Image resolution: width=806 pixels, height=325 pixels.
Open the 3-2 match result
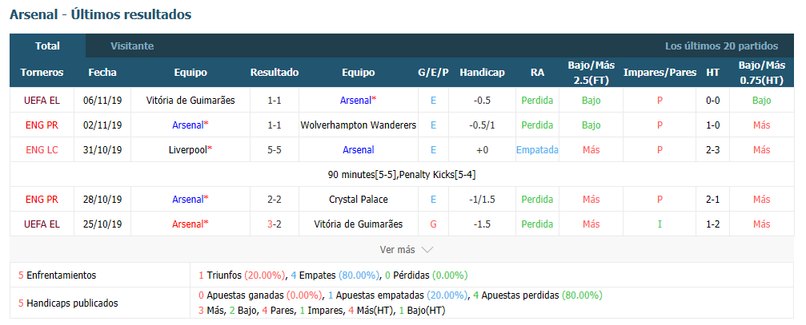[275, 224]
